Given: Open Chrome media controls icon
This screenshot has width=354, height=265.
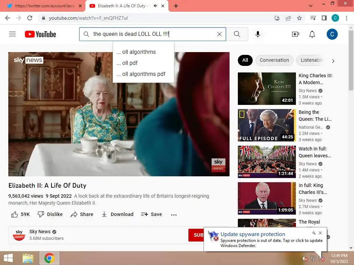Looking at the screenshot, I should 313,18.
